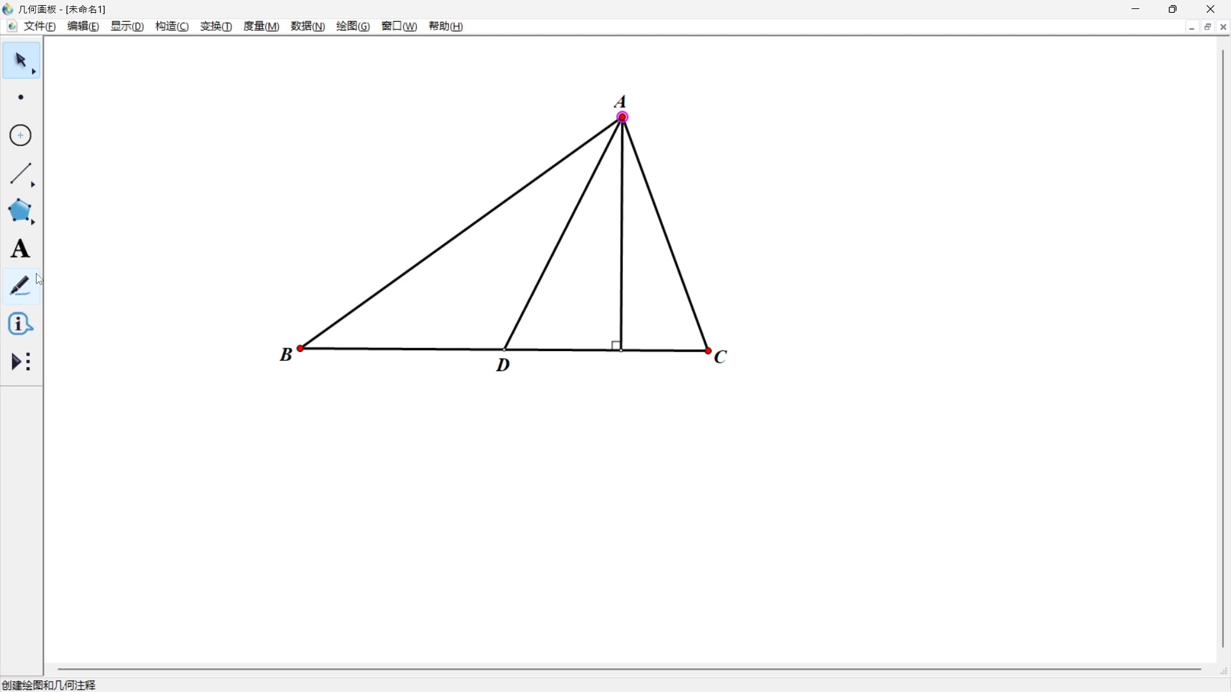Open the 绘图(G) menu
The image size is (1231, 692).
click(354, 26)
